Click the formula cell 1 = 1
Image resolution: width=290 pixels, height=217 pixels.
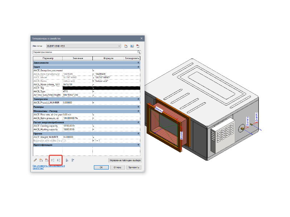tap(108, 141)
